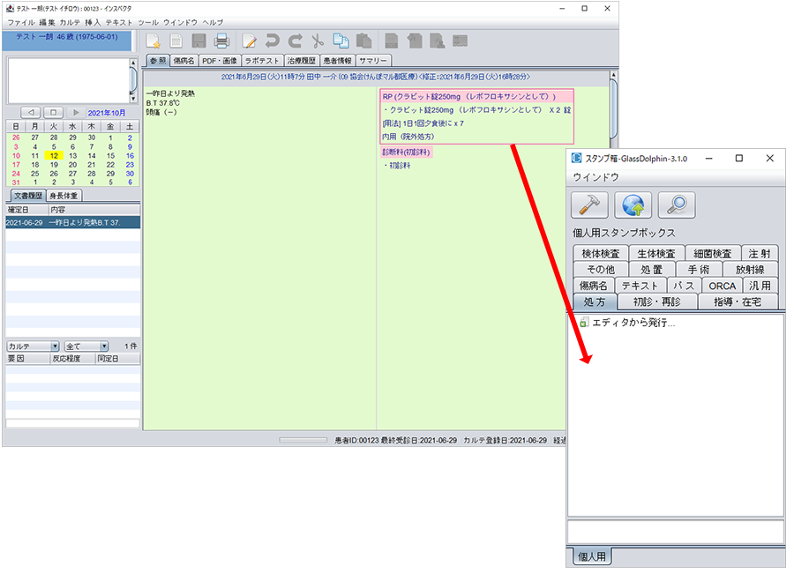Click the calendar current month square button
The image size is (794, 573).
click(53, 113)
